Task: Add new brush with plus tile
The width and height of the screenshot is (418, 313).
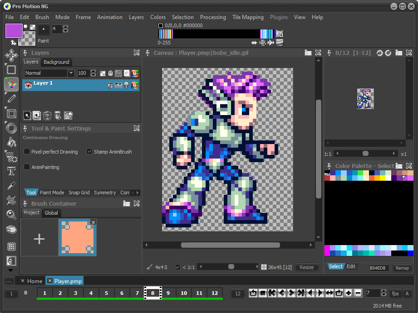Action: pos(39,238)
